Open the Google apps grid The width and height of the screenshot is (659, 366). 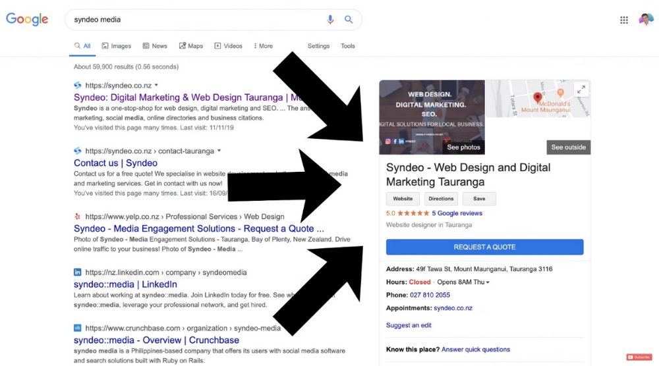[624, 20]
